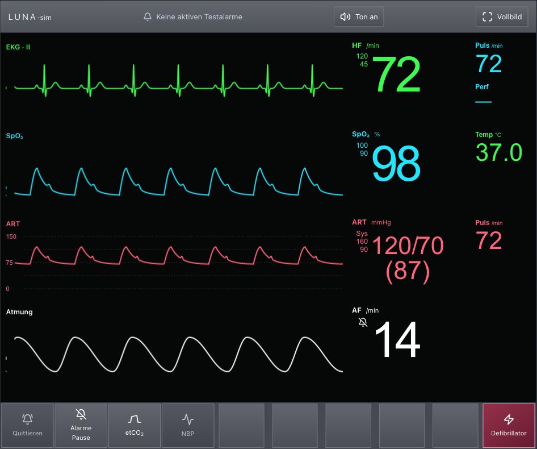Click the 150 scale mark on ART
537x449 pixels.
click(x=11, y=236)
